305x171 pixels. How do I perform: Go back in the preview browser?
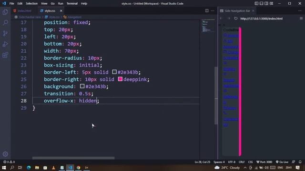tap(221, 19)
